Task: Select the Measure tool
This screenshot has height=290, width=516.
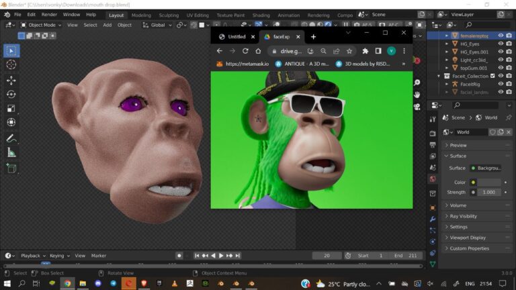Action: (x=11, y=152)
